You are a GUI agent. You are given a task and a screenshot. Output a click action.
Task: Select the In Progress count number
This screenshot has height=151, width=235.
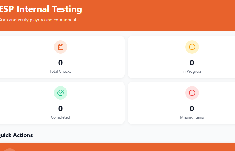pyautogui.click(x=192, y=63)
